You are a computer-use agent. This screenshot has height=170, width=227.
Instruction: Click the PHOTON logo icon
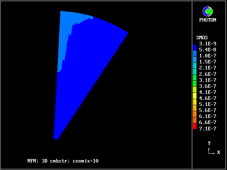pyautogui.click(x=207, y=12)
